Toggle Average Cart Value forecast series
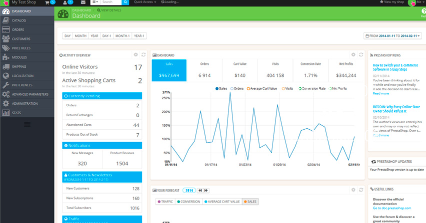This screenshot has height=223, width=426. pyautogui.click(x=222, y=202)
